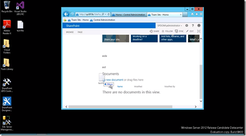Open the PAGE ribbon tab
The width and height of the screenshot is (246, 136).
tap(80, 32)
